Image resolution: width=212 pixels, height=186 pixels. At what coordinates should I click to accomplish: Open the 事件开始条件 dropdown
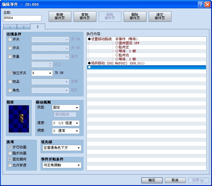[62, 165]
